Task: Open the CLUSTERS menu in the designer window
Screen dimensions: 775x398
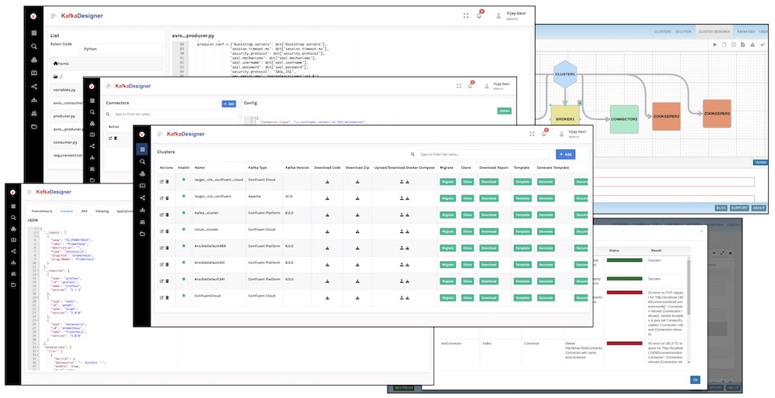Action: coord(663,32)
